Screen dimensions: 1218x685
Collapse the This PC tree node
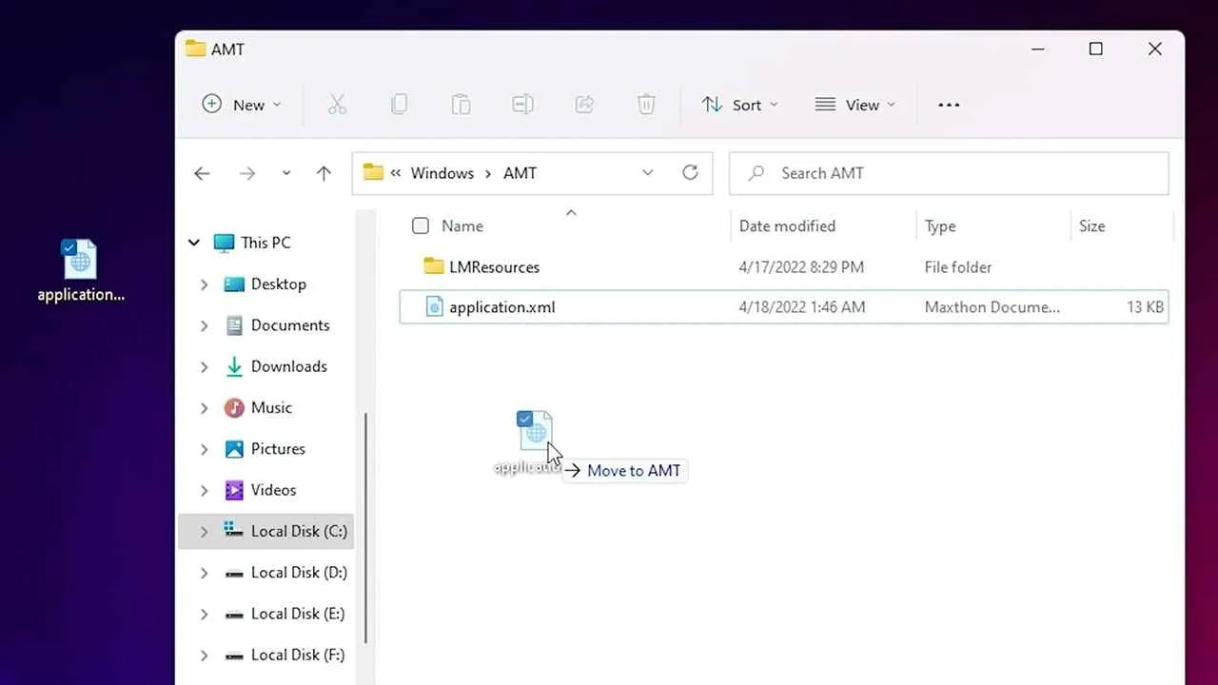(x=194, y=243)
